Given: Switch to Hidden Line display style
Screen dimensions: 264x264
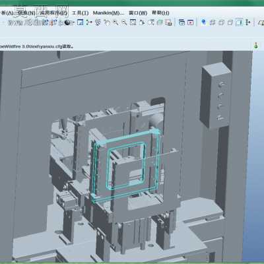Looking at the screenshot, I should click(221, 22).
